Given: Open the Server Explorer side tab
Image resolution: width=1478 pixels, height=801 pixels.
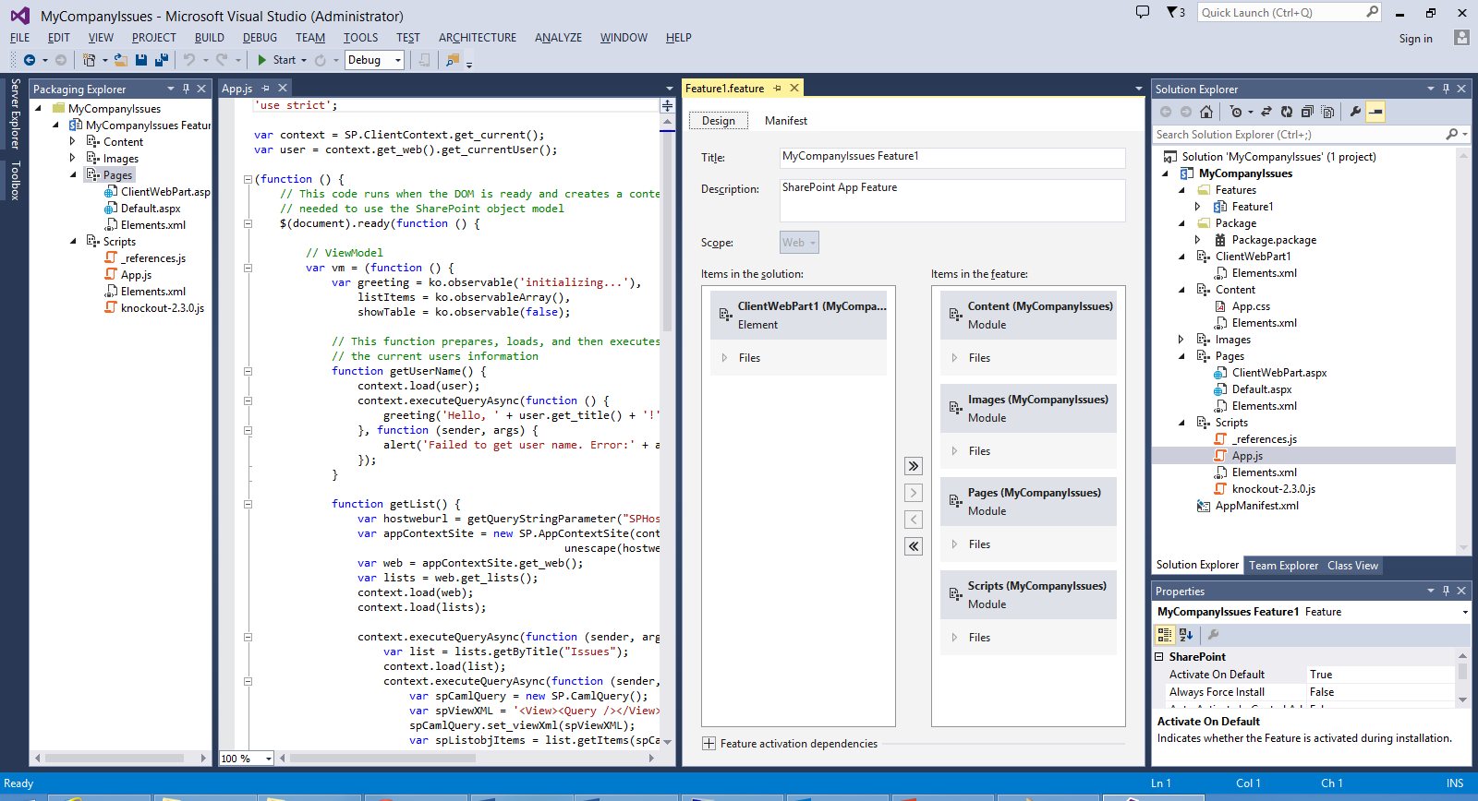Looking at the screenshot, I should (15, 114).
